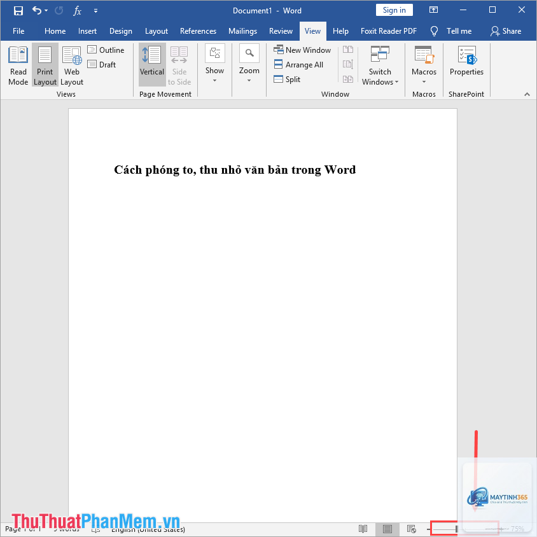Collapse the ribbon with the chevron

527,94
